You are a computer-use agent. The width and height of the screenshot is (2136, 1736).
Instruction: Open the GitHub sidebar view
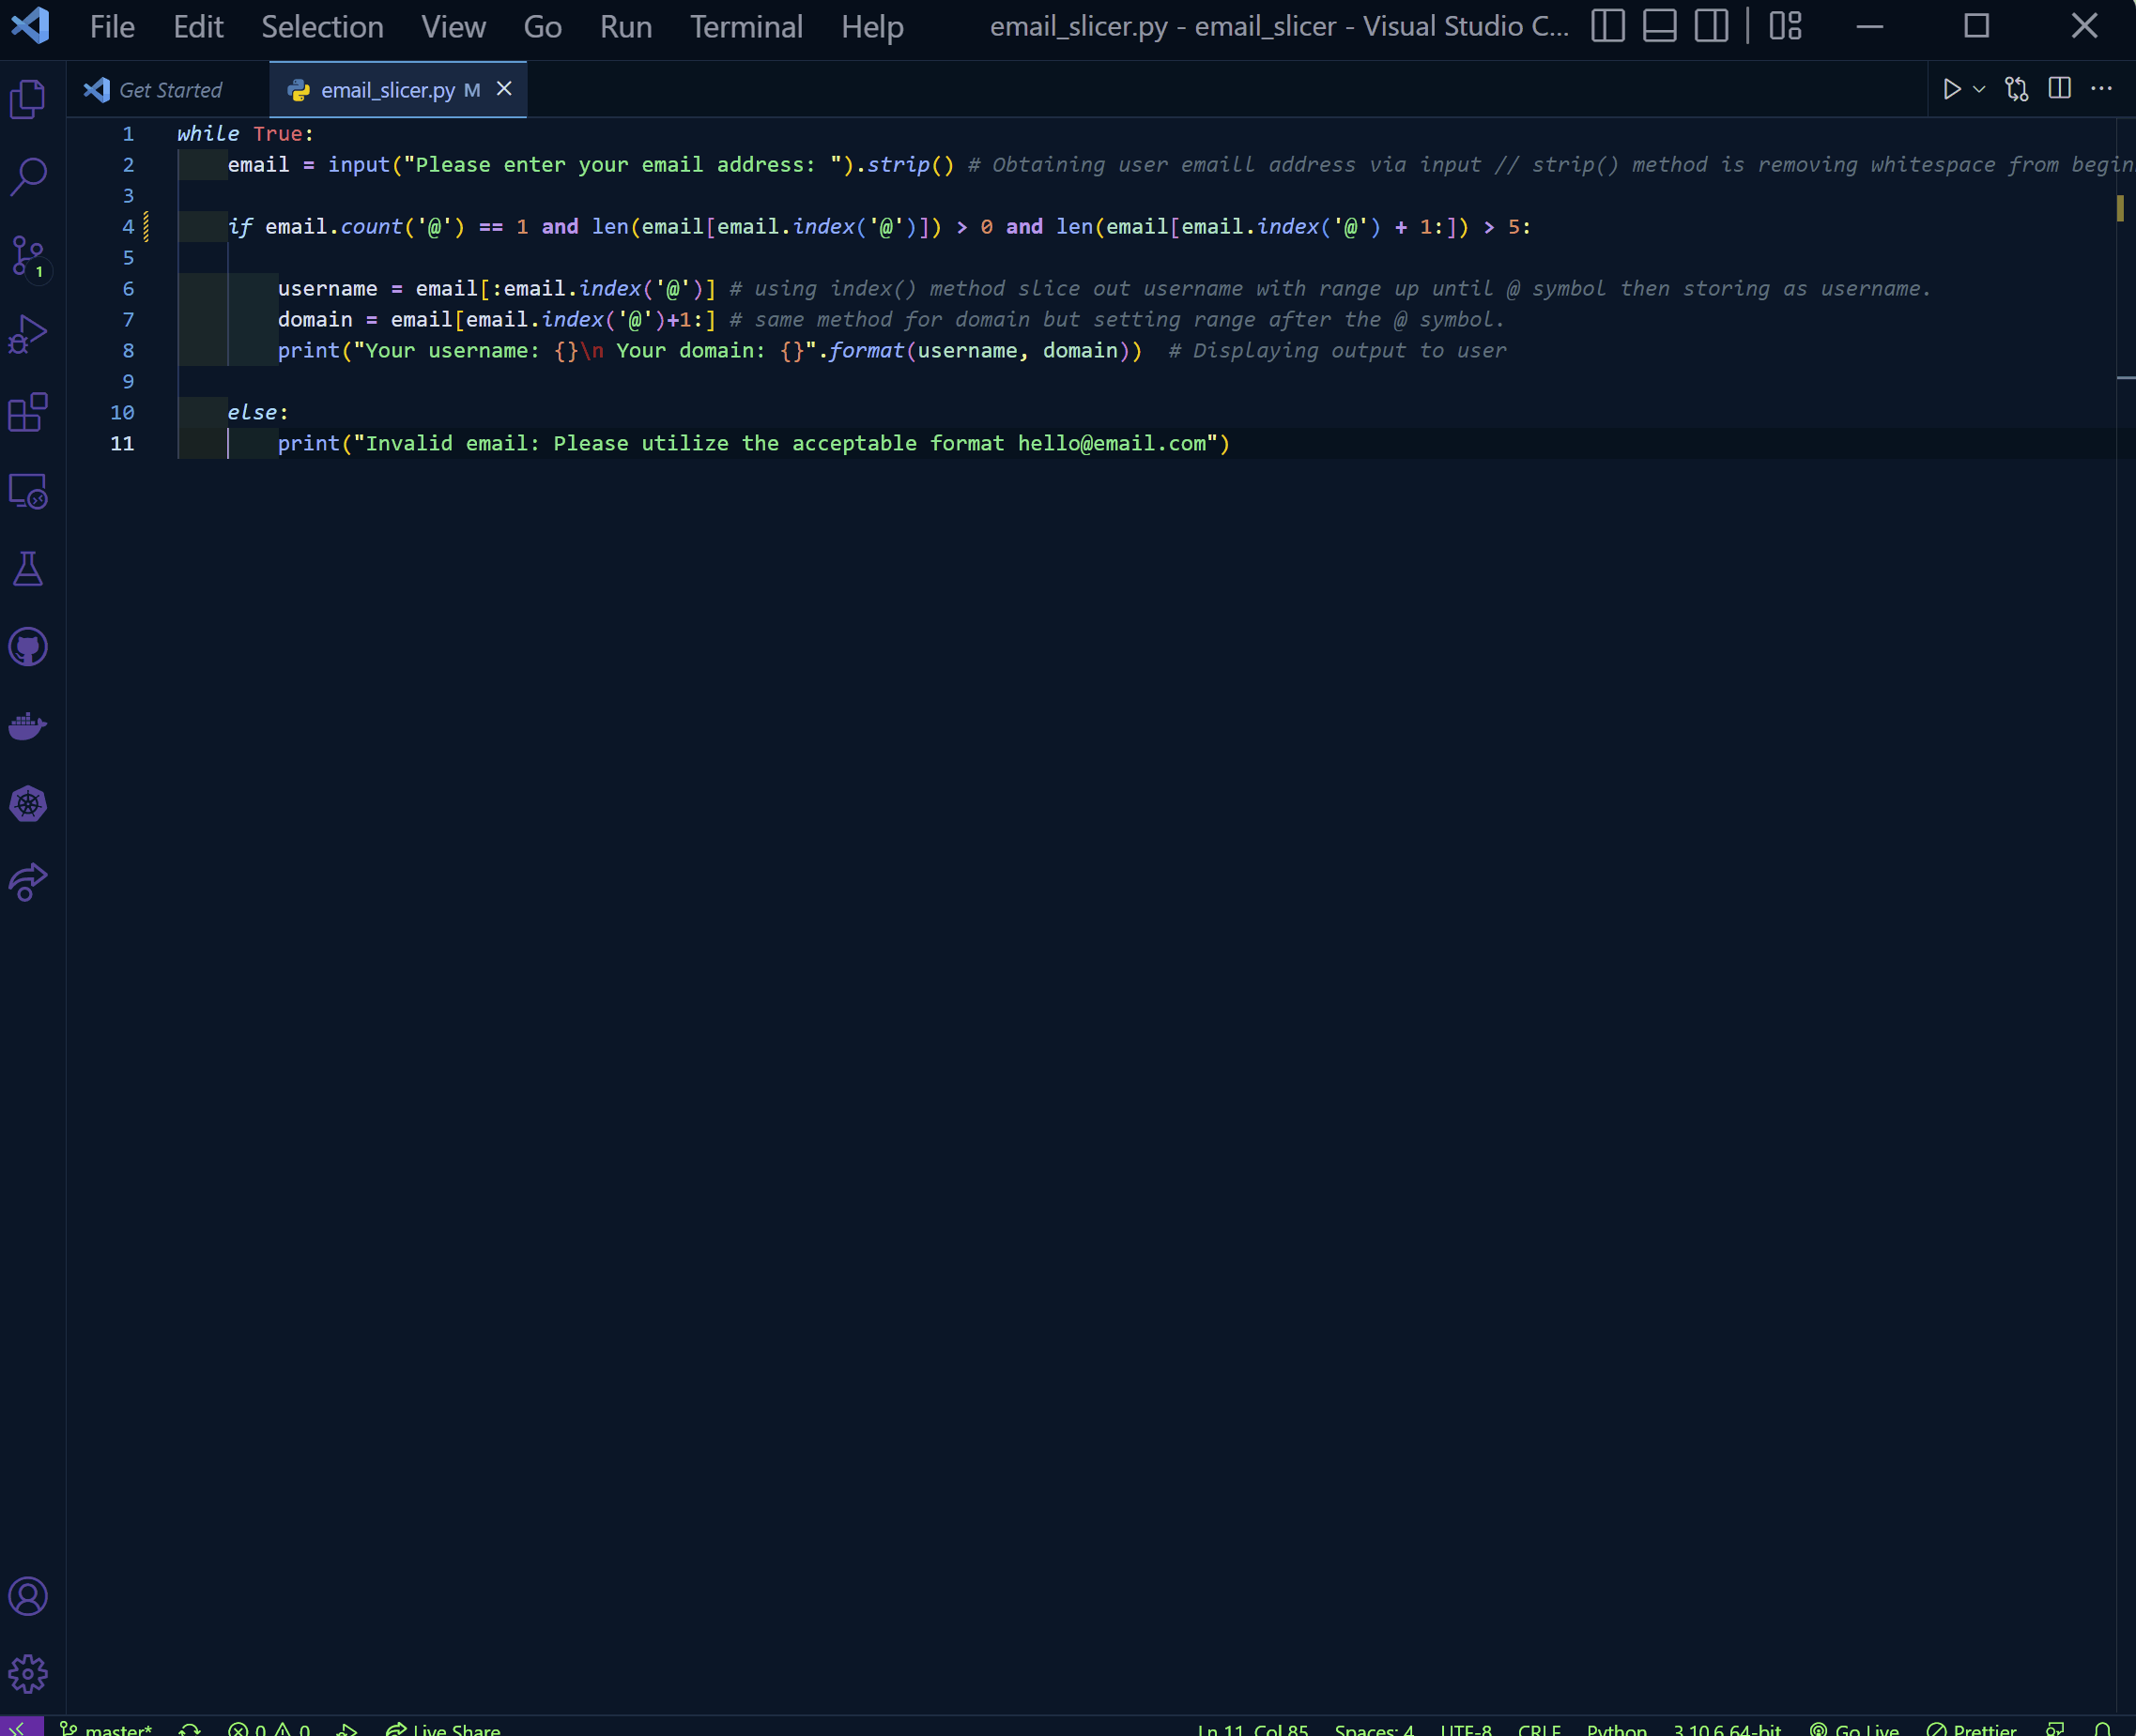point(28,646)
